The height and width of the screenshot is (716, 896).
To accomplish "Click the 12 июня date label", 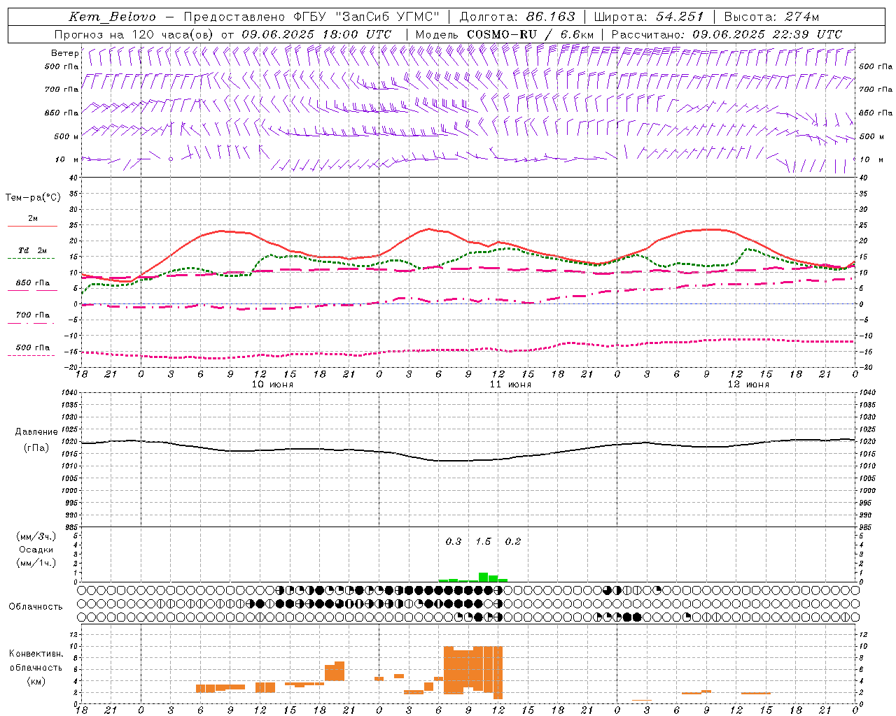I will click(x=748, y=385).
